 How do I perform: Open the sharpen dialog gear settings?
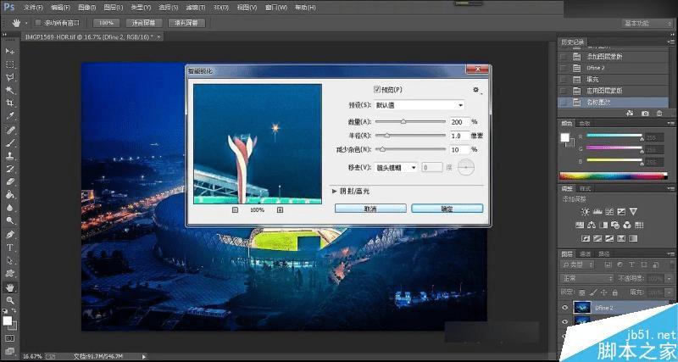476,90
